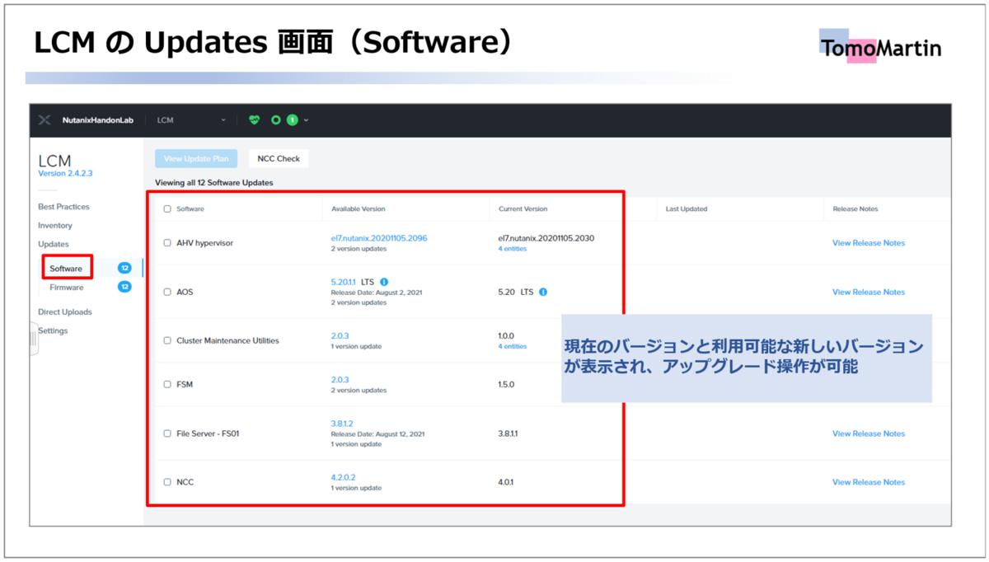Click the Available Version column header

pos(359,209)
